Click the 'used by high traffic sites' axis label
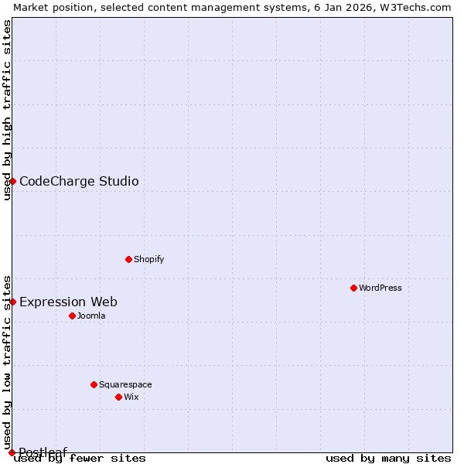The width and height of the screenshot is (464, 464). [7, 110]
